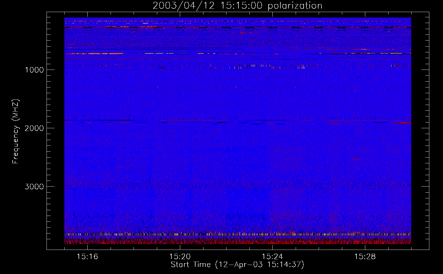Click the 15:24 time tick label
The height and width of the screenshot is (274, 443).
point(272,256)
